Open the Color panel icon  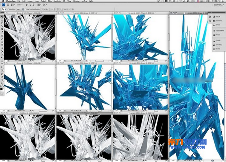[214, 17]
